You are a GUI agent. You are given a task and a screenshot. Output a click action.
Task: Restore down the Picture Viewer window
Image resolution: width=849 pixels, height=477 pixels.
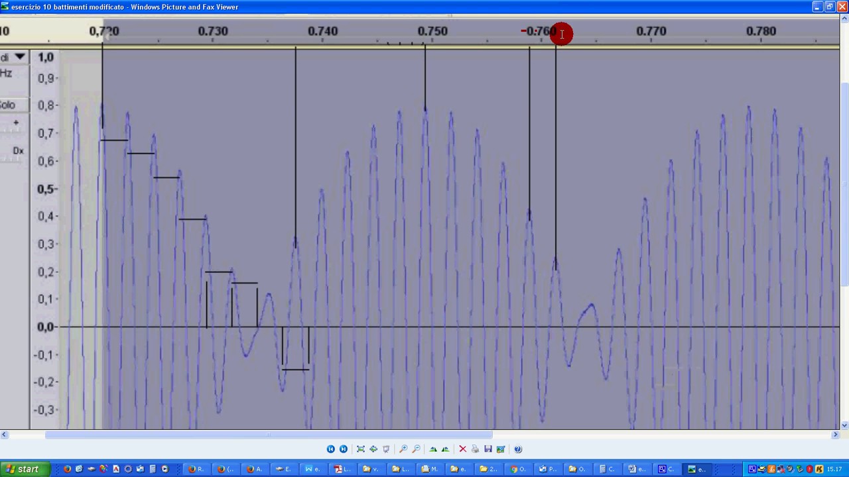[x=829, y=7]
